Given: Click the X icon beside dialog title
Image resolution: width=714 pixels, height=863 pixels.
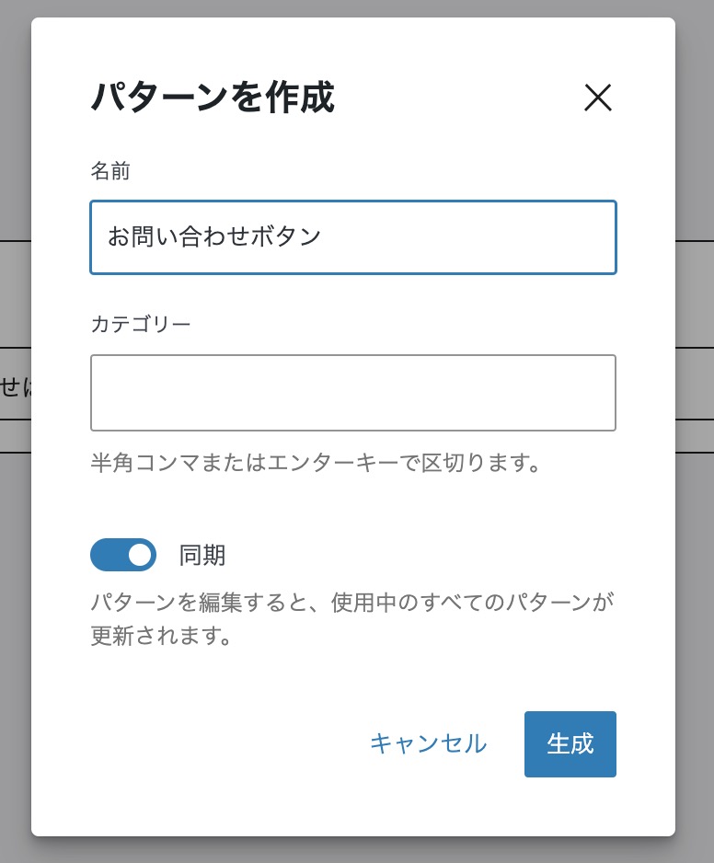Looking at the screenshot, I should point(598,98).
